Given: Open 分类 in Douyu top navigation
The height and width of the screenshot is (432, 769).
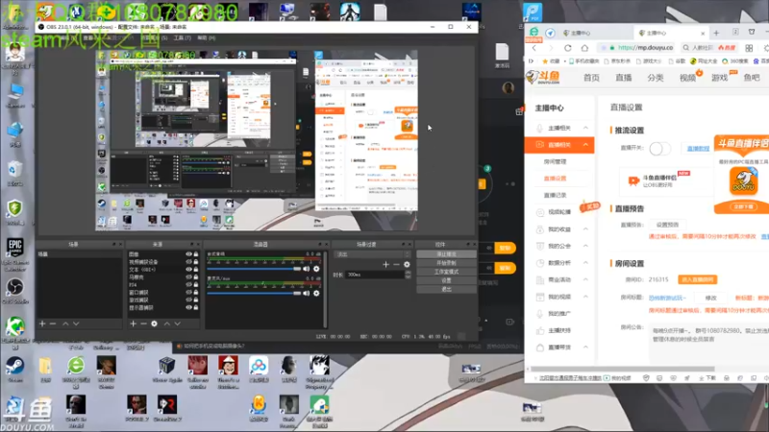Looking at the screenshot, I should point(656,78).
